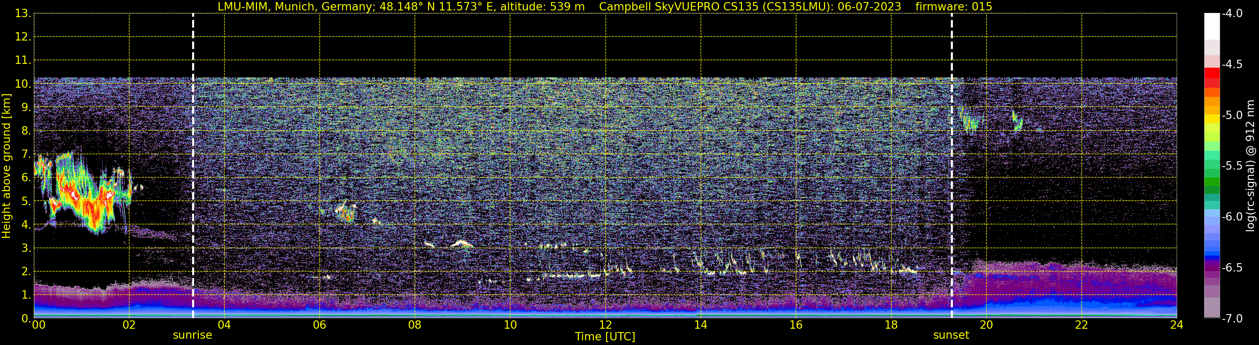This screenshot has width=1259, height=345.
Task: Select the yellow swatch at -5.0
Action: 1212,119
